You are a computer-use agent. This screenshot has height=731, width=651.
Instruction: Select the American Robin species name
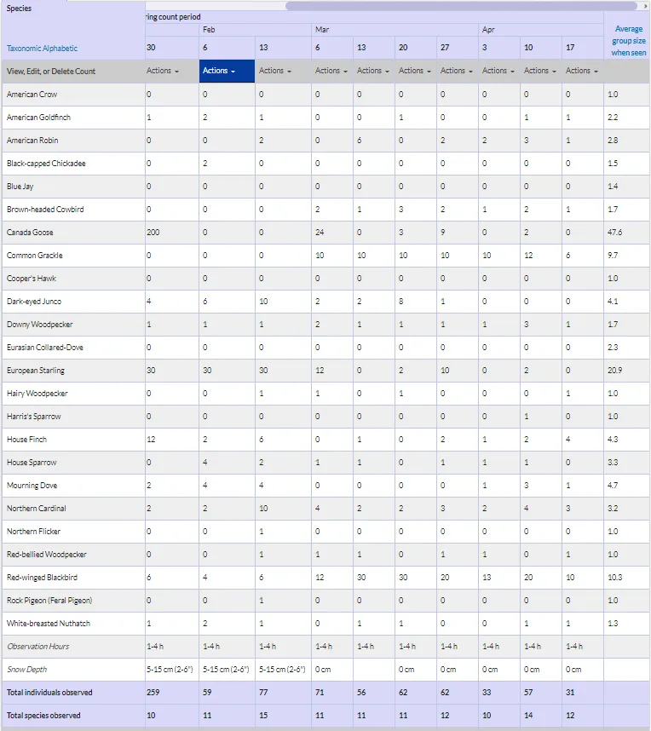coord(32,141)
